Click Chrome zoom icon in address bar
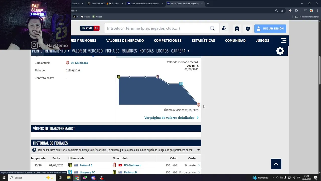Viewport: 321px width, 181px height. (276, 11)
